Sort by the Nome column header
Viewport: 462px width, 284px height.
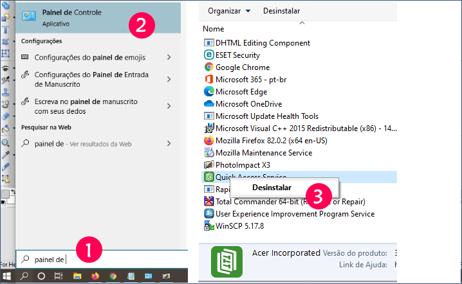[214, 29]
